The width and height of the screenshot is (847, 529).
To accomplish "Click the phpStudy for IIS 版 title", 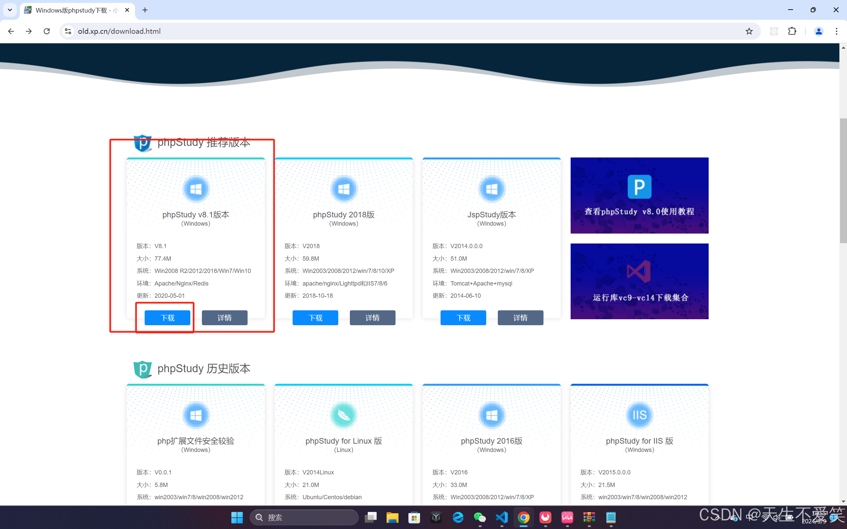I will (639, 441).
